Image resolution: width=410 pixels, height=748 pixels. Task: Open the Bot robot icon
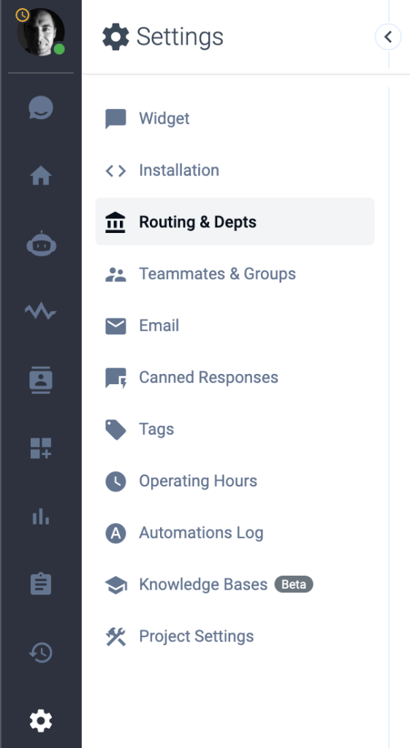pyautogui.click(x=41, y=244)
